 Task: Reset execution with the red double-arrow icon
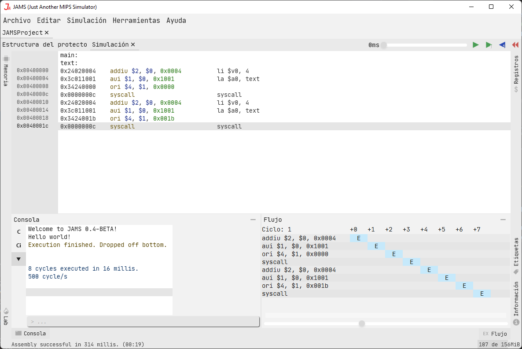515,44
